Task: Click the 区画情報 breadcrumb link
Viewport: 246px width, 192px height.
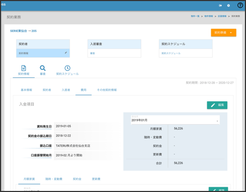Action: [222, 16]
